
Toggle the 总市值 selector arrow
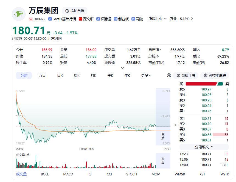coord(161,50)
